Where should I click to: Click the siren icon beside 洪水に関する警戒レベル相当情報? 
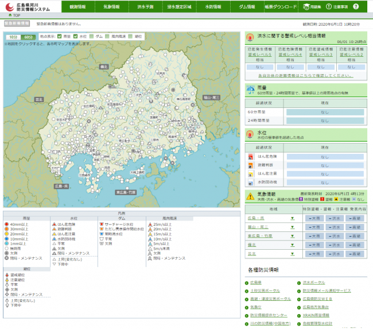point(250,38)
